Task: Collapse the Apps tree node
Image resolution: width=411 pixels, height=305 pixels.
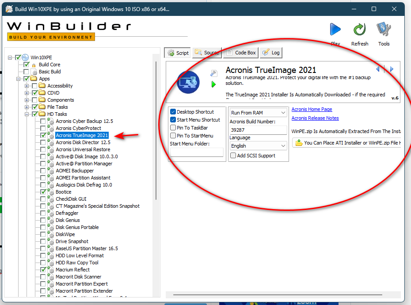Action: pos(19,79)
